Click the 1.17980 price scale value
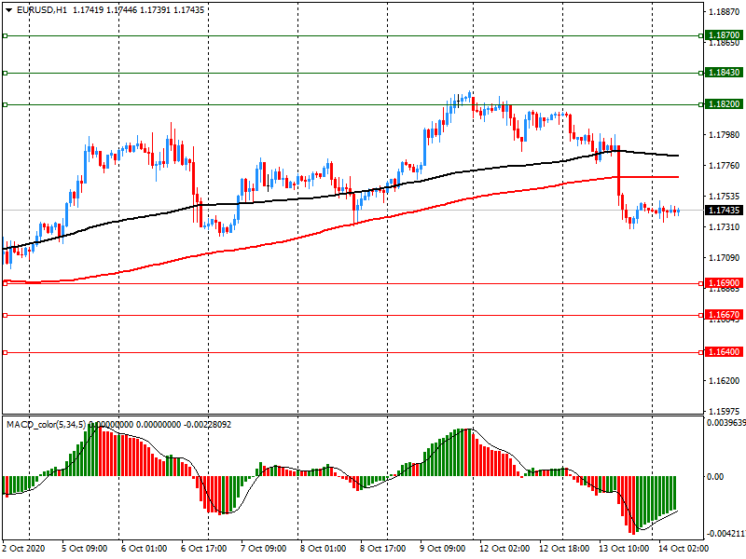Screen dimensions: 746x559 pos(725,135)
